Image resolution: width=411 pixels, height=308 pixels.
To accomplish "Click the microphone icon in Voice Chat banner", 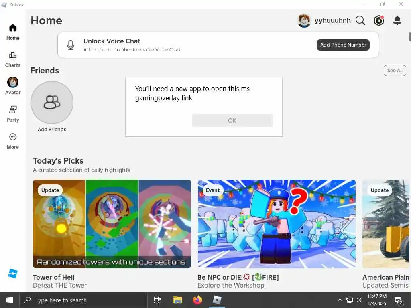I will click(x=71, y=45).
